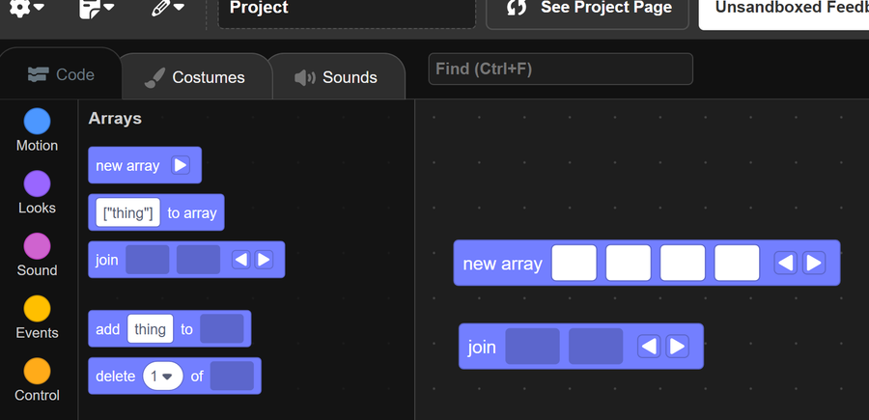The width and height of the screenshot is (869, 420).
Task: Click the Unsandboxed Feedback button
Action: tap(784, 9)
